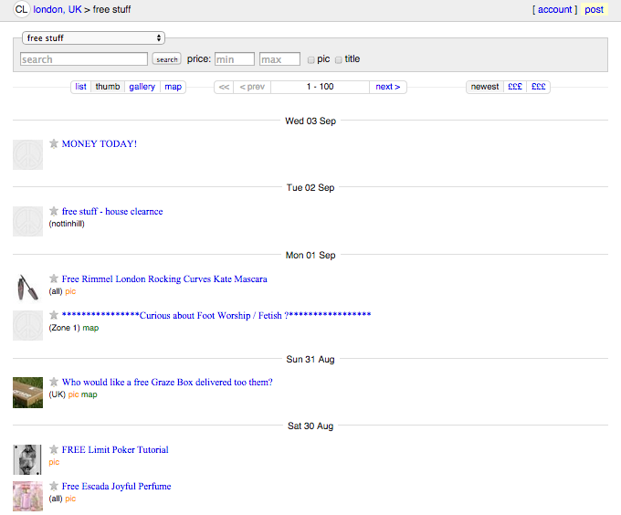
Task: Star the Escada Joyful Perfume listing
Action: tap(54, 486)
